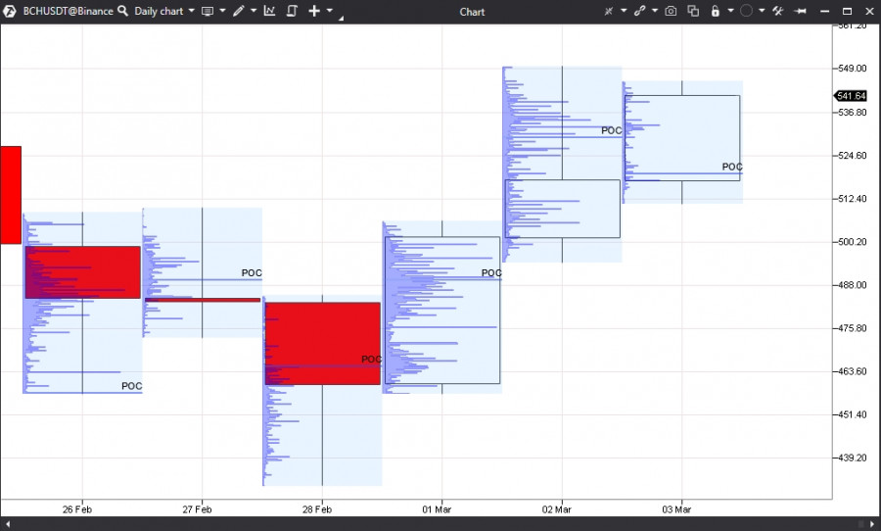
Task: Toggle the pin window icon
Action: tap(801, 11)
